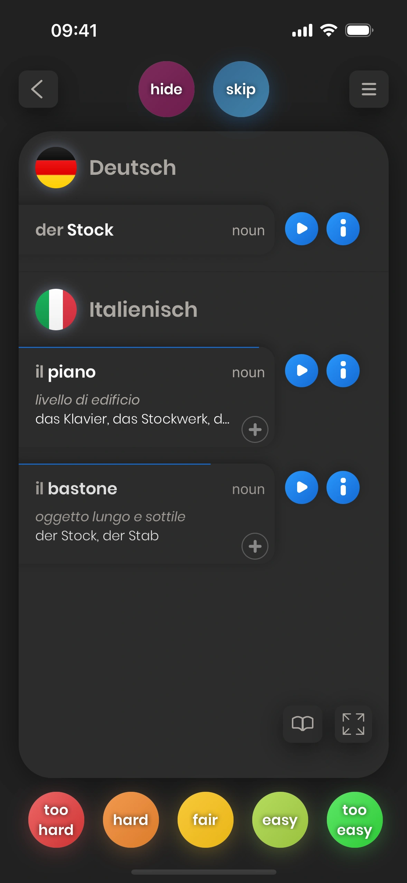Image resolution: width=407 pixels, height=883 pixels.
Task: Open the book dictionary icon
Action: pos(302,724)
